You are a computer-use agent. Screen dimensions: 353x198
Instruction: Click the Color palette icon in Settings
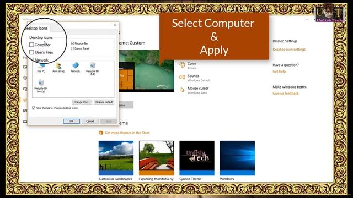pyautogui.click(x=182, y=65)
